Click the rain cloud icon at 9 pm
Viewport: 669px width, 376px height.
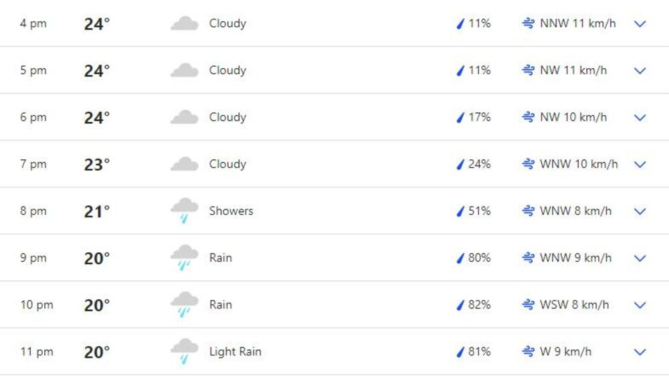click(184, 258)
